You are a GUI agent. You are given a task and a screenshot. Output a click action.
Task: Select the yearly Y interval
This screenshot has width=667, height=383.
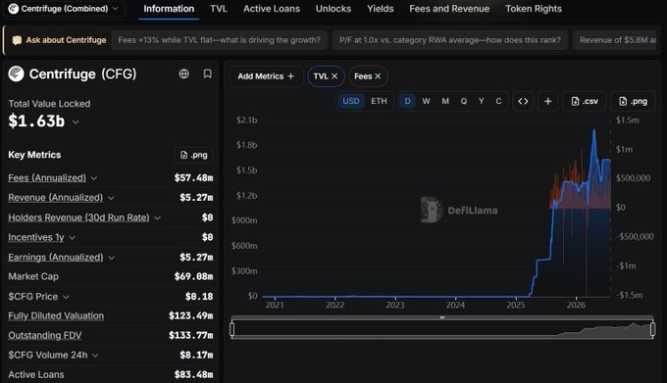click(481, 101)
